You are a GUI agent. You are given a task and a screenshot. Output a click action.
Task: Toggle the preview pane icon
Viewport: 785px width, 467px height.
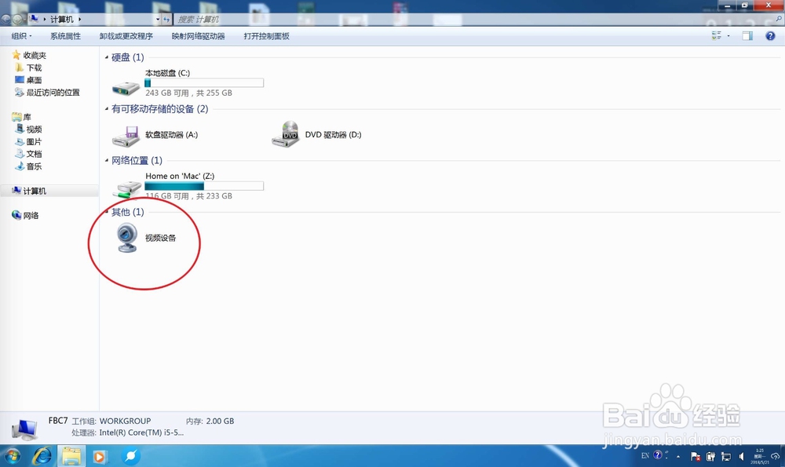click(747, 35)
